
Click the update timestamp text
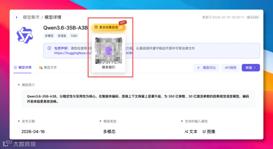pyautogui.click(x=223, y=17)
